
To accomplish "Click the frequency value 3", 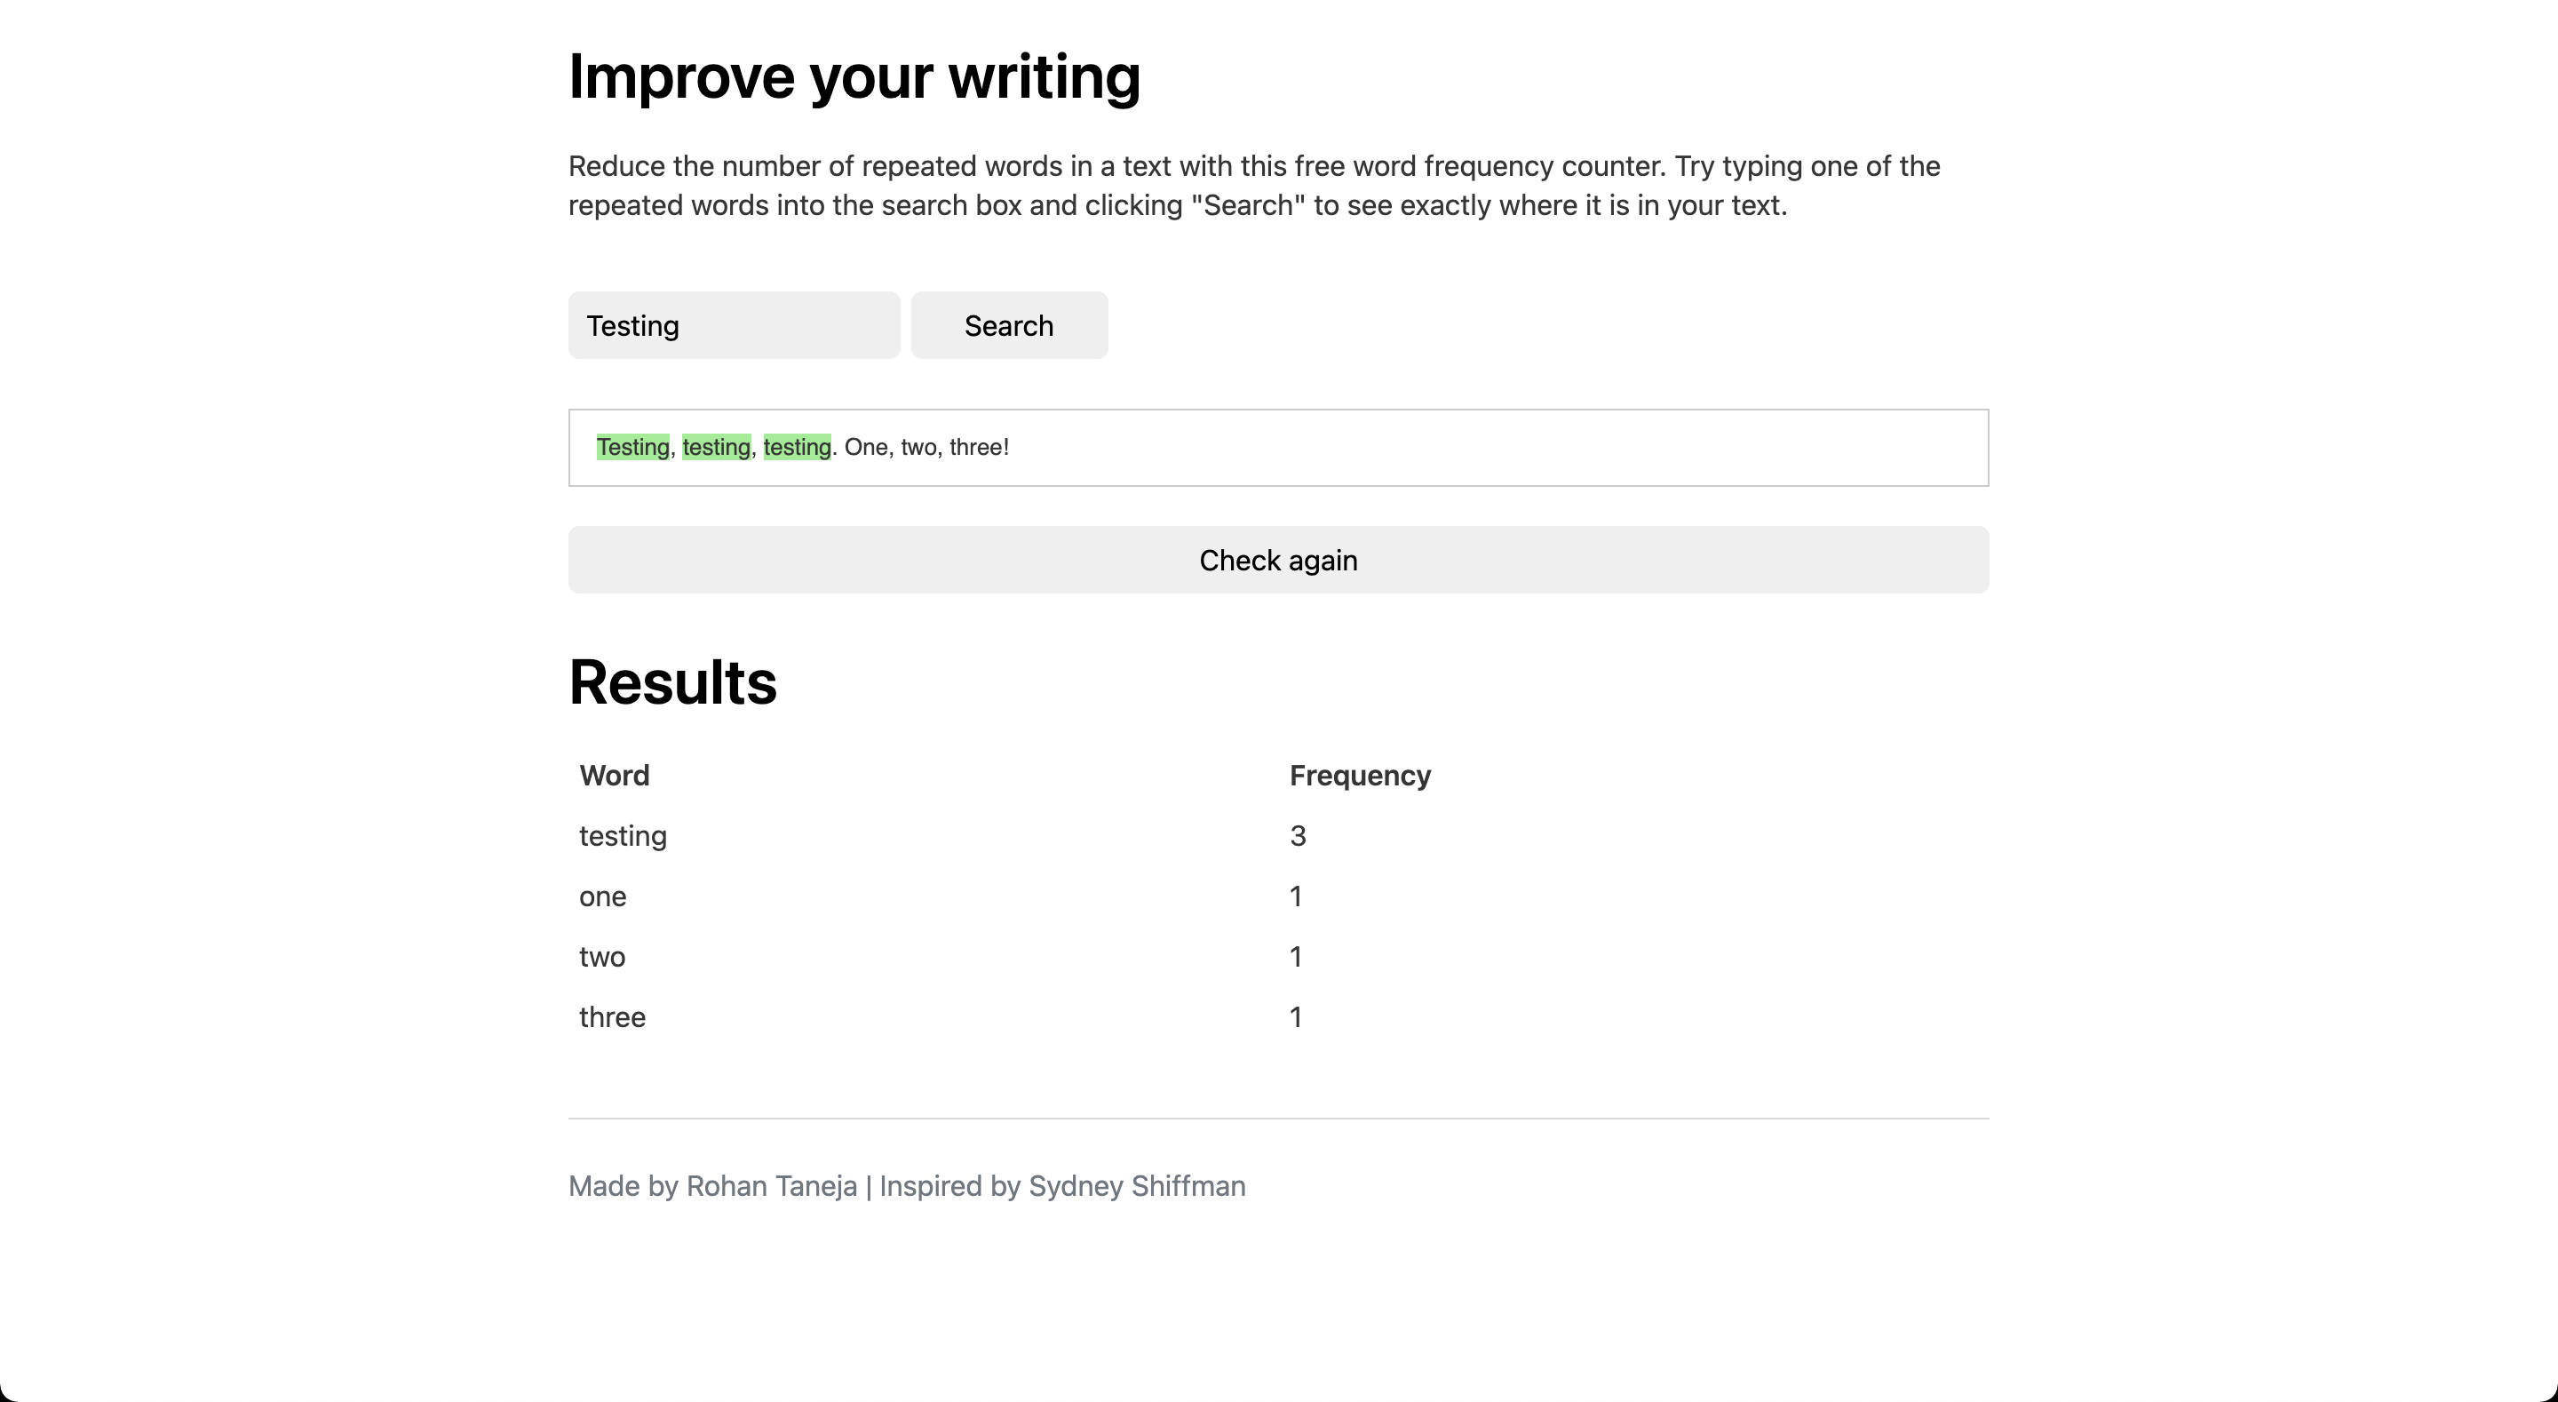I will (x=1297, y=836).
